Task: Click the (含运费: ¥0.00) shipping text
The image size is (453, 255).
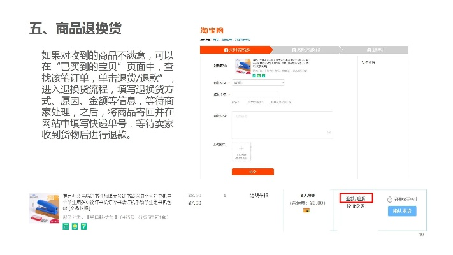Action: tap(307, 203)
